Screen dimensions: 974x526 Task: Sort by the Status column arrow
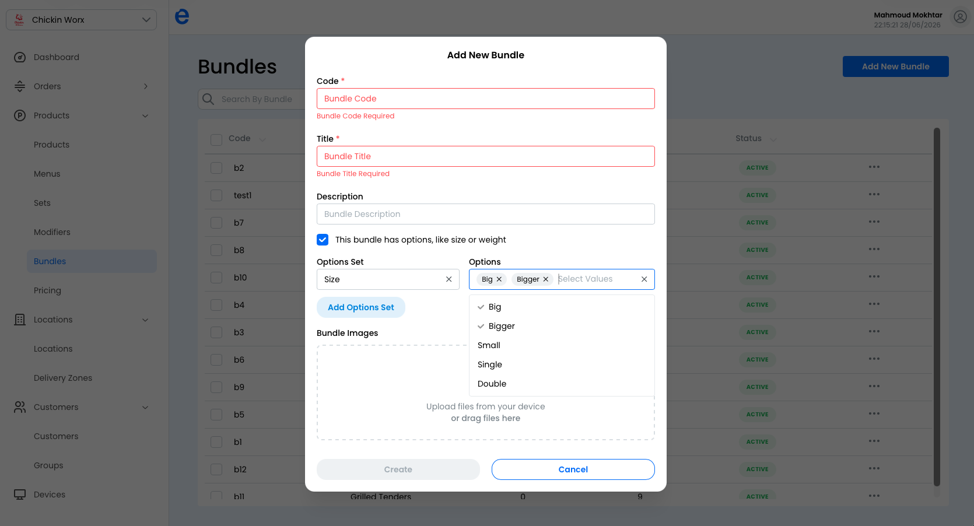(773, 139)
